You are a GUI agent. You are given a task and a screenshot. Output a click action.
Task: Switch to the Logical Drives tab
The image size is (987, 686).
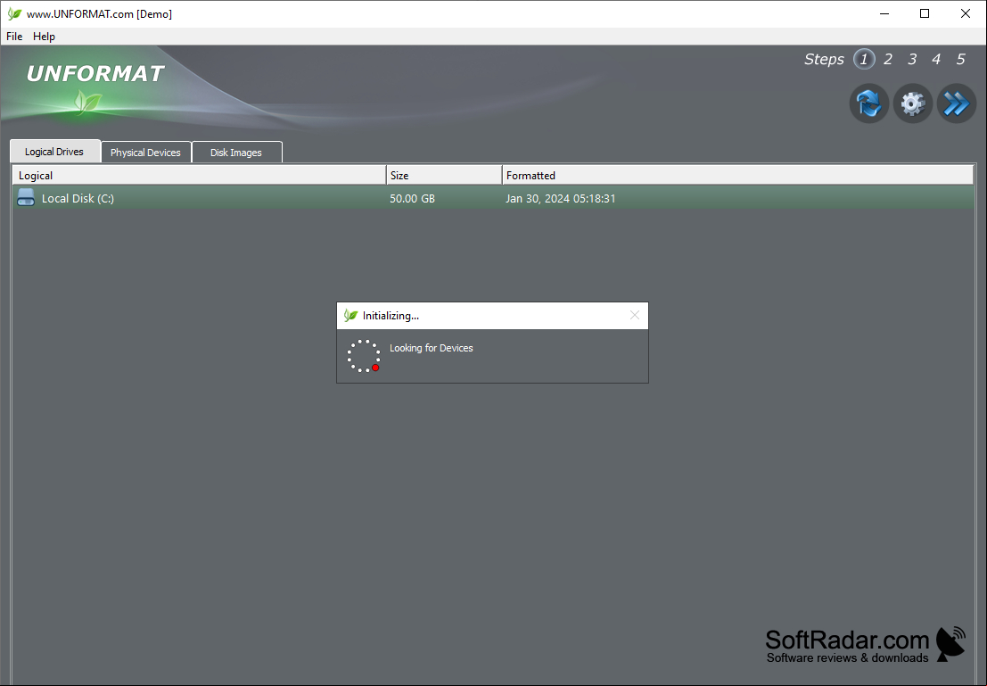tap(54, 151)
